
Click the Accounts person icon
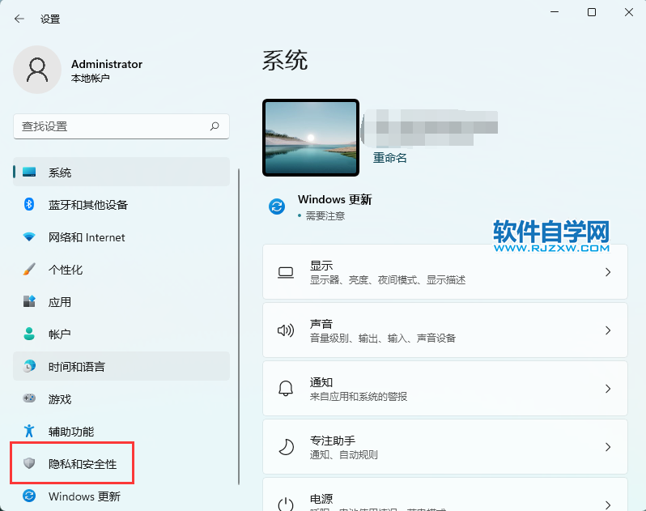pos(29,334)
